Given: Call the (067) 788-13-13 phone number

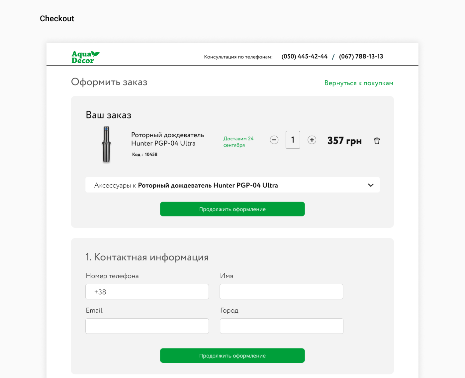Looking at the screenshot, I should [x=361, y=56].
